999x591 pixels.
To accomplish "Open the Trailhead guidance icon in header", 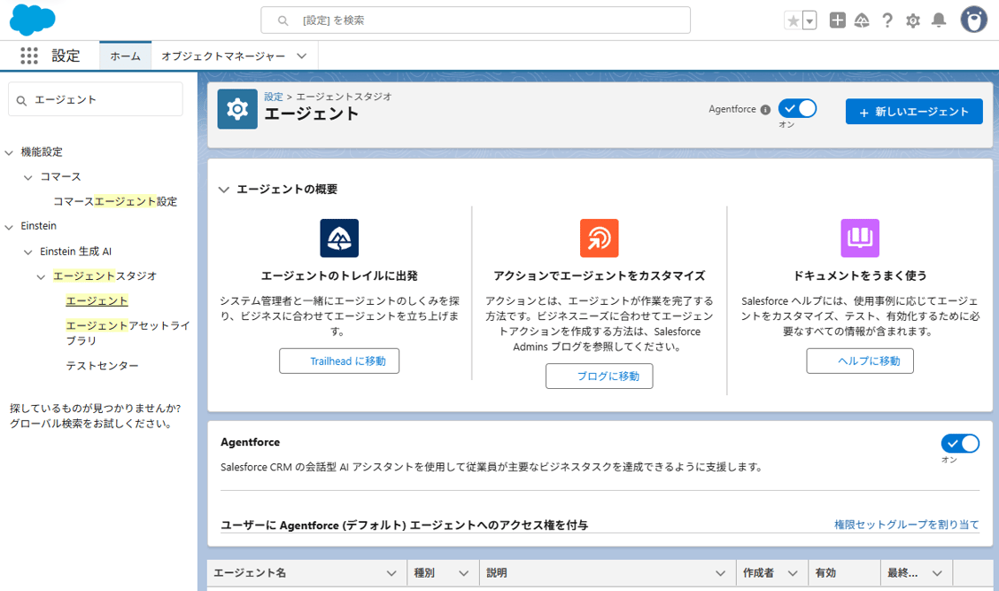I will 862,20.
